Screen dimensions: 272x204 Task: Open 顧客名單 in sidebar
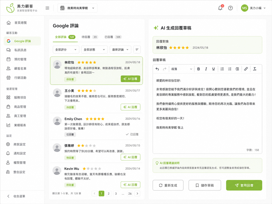point(22,69)
